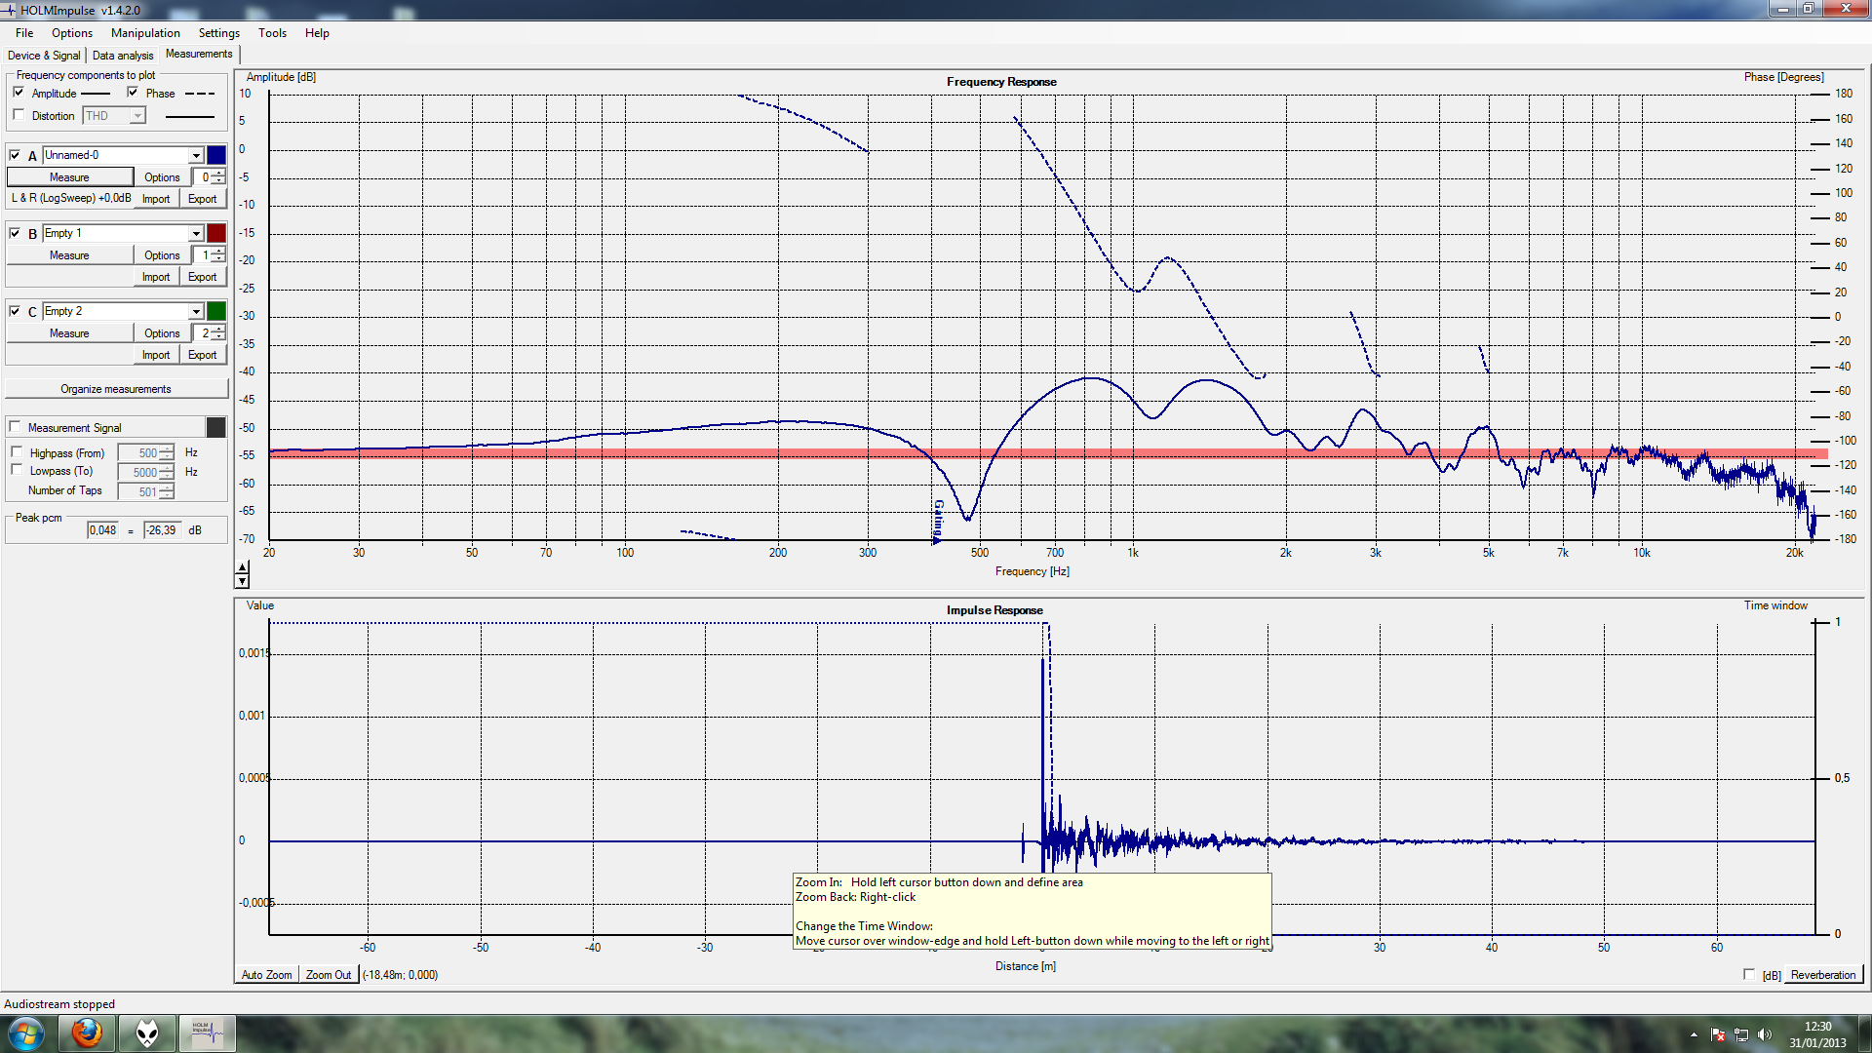This screenshot has height=1053, width=1872.
Task: Open the Manipulation menu
Action: pos(145,32)
